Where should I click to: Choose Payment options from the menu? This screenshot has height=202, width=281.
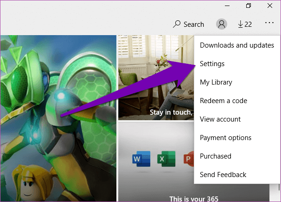click(237, 138)
